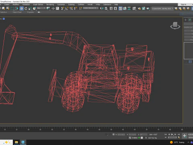Open the Create panel plus tab

185,20
